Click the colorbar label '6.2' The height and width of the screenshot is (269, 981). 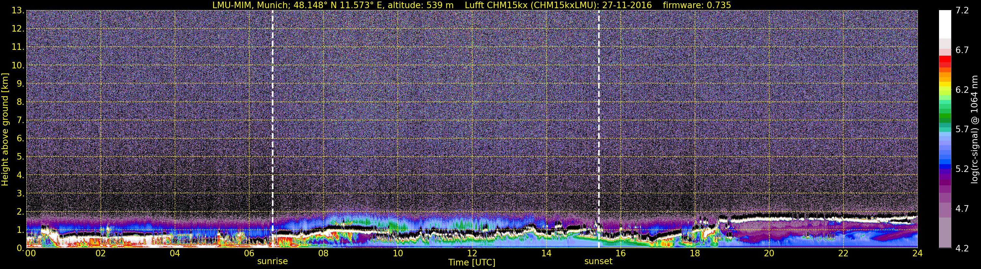(x=962, y=90)
